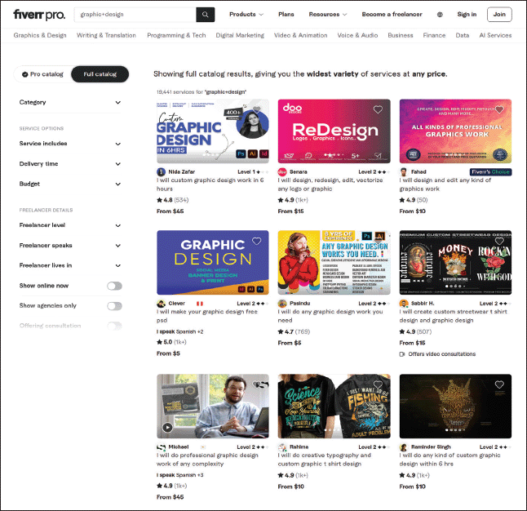The image size is (527, 511).
Task: Toggle Offering consultation switch
Action: click(x=114, y=326)
